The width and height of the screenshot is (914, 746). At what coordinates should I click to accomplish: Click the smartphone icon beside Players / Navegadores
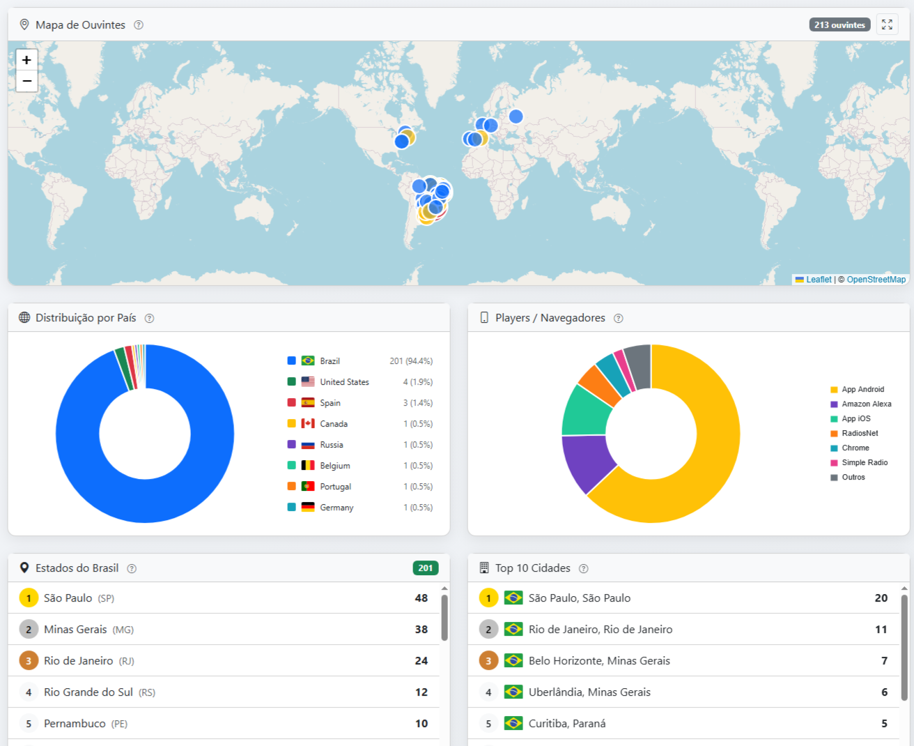pyautogui.click(x=486, y=317)
